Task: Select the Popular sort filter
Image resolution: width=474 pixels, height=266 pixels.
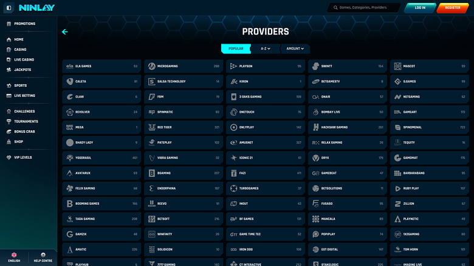Action: click(235, 48)
